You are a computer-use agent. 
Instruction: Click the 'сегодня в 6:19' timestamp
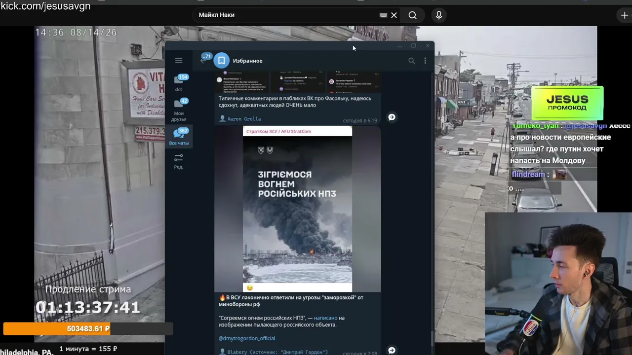pos(360,121)
